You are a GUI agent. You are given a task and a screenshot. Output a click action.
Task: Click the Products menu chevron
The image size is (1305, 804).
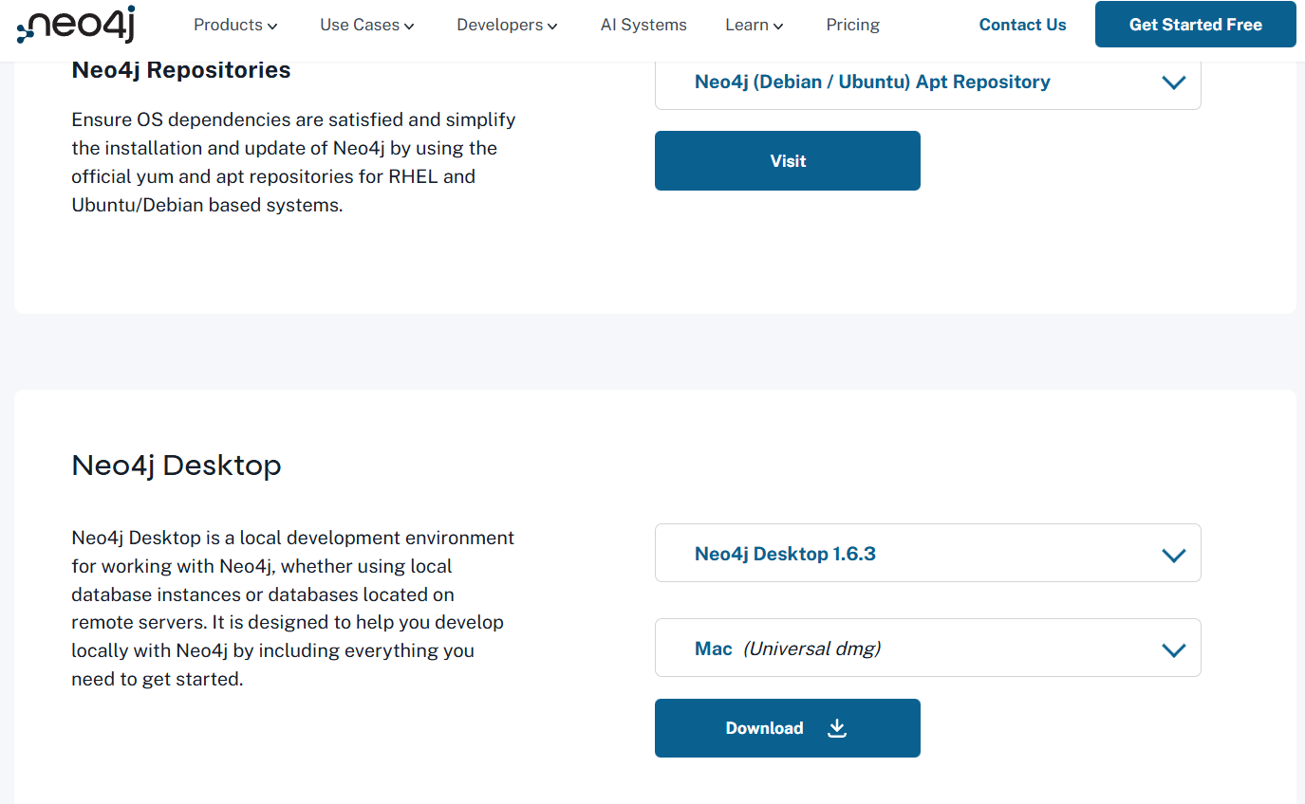273,27
